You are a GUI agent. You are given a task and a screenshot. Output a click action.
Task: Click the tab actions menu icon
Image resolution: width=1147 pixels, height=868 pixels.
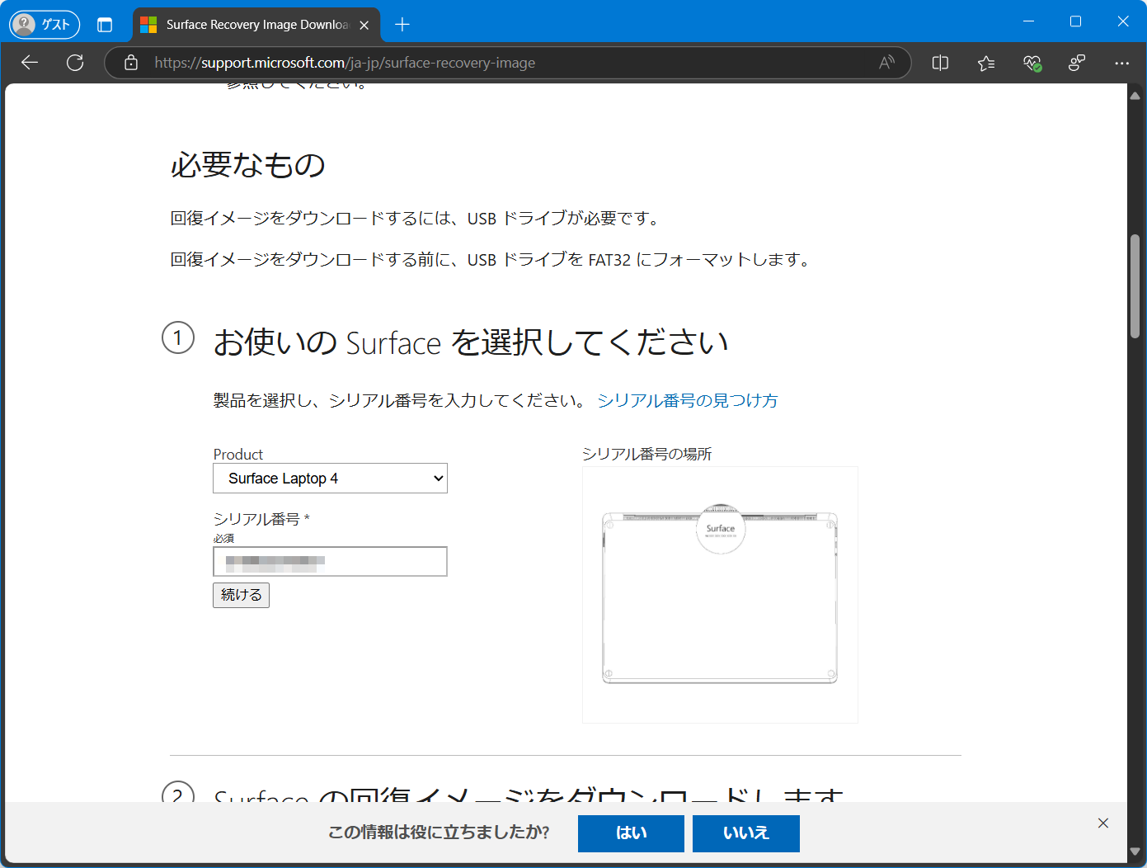pyautogui.click(x=105, y=25)
